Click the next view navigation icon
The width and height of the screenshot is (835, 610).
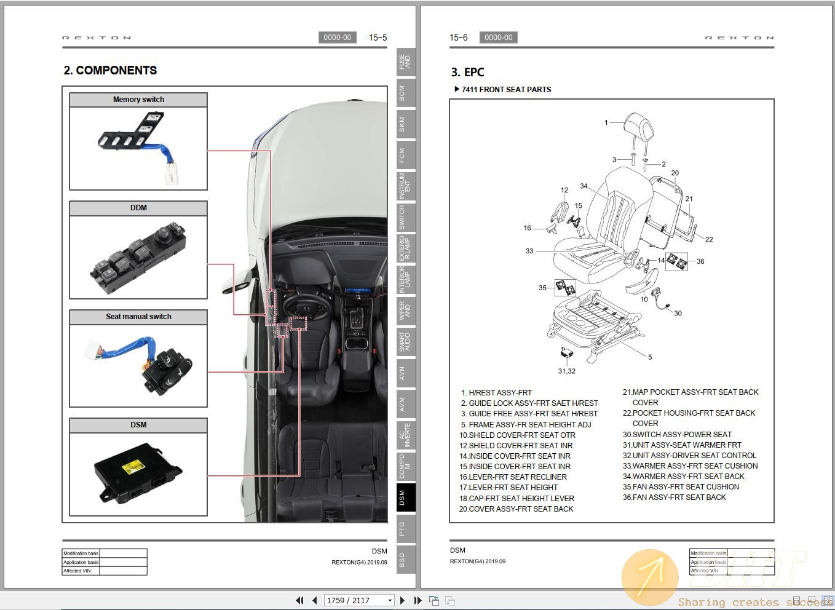click(x=450, y=600)
